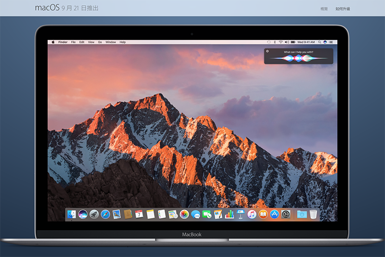Viewport: 385px width, 257px height.
Task: Launch FaceTime green icon in dock
Action: [207, 214]
